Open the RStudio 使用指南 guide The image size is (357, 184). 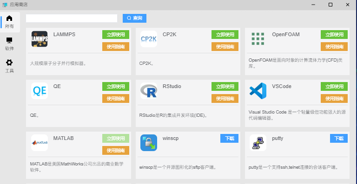click(225, 98)
